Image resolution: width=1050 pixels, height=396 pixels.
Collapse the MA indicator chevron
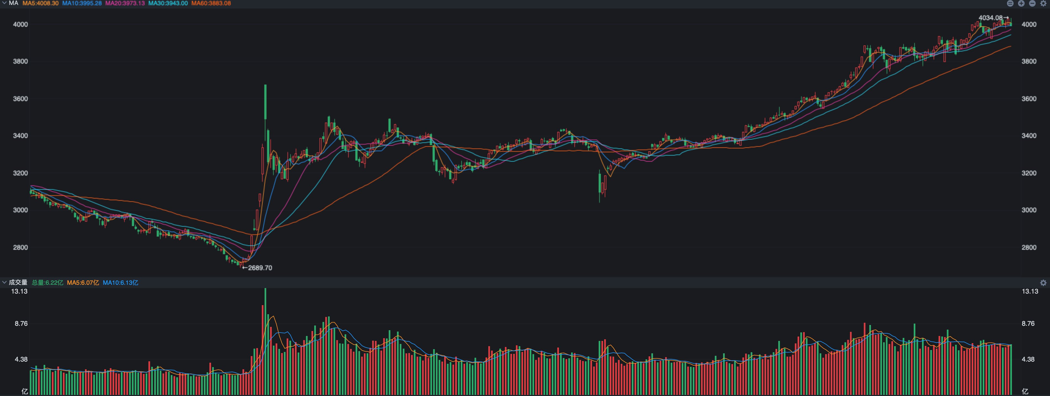pyautogui.click(x=4, y=3)
